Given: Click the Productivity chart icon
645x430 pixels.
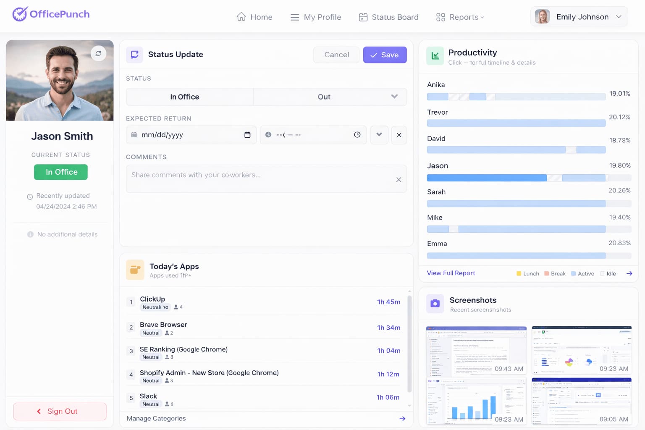Looking at the screenshot, I should 435,56.
